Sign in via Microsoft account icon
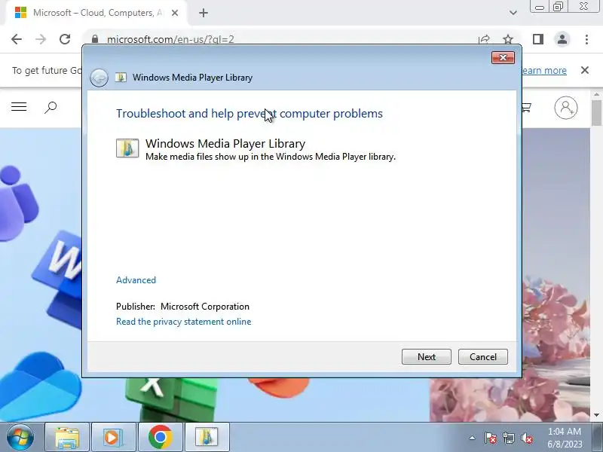The width and height of the screenshot is (603, 452). click(566, 108)
